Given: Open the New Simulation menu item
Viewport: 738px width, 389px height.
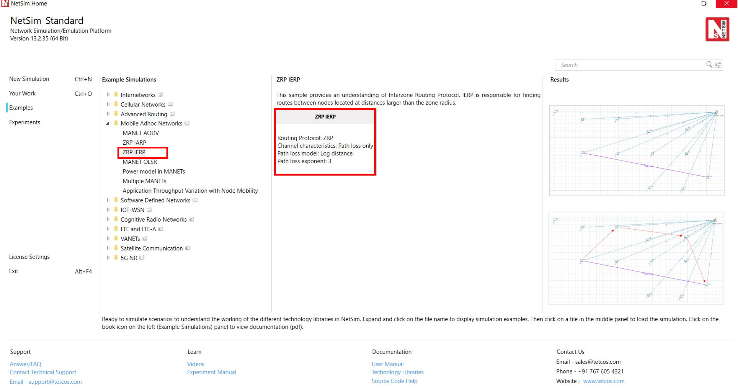Looking at the screenshot, I should [x=29, y=79].
